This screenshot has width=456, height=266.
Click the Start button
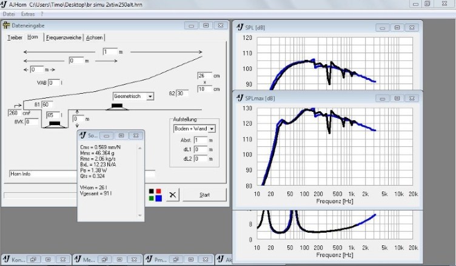click(x=204, y=195)
